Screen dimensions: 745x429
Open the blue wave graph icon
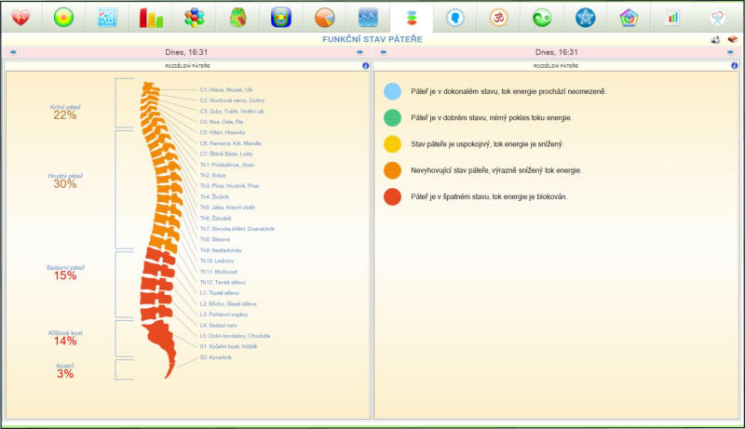[368, 17]
